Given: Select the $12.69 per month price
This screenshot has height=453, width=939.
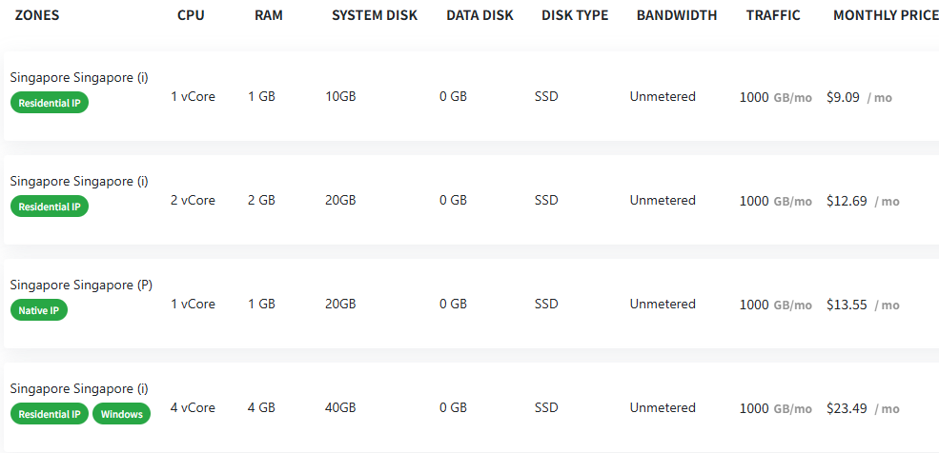Looking at the screenshot, I should click(847, 201).
